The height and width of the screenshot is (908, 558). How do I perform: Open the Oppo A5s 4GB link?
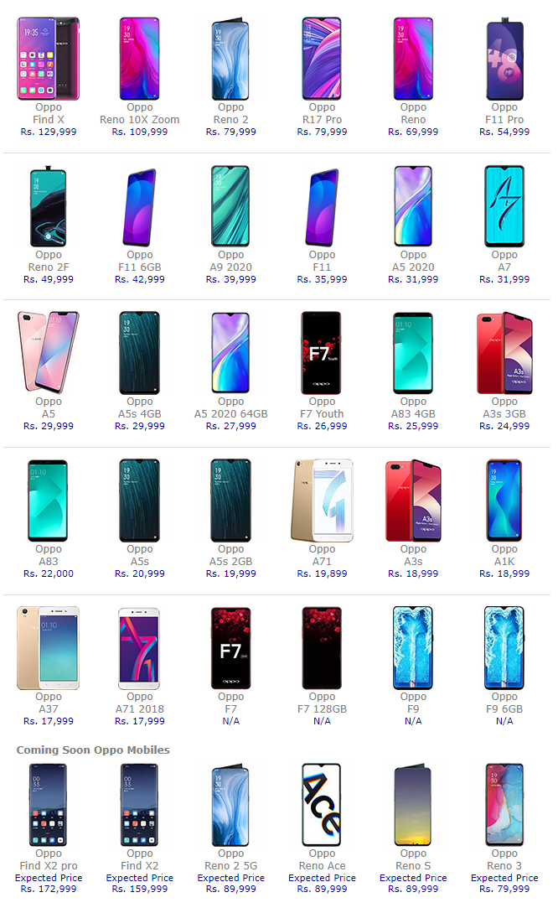tap(139, 407)
